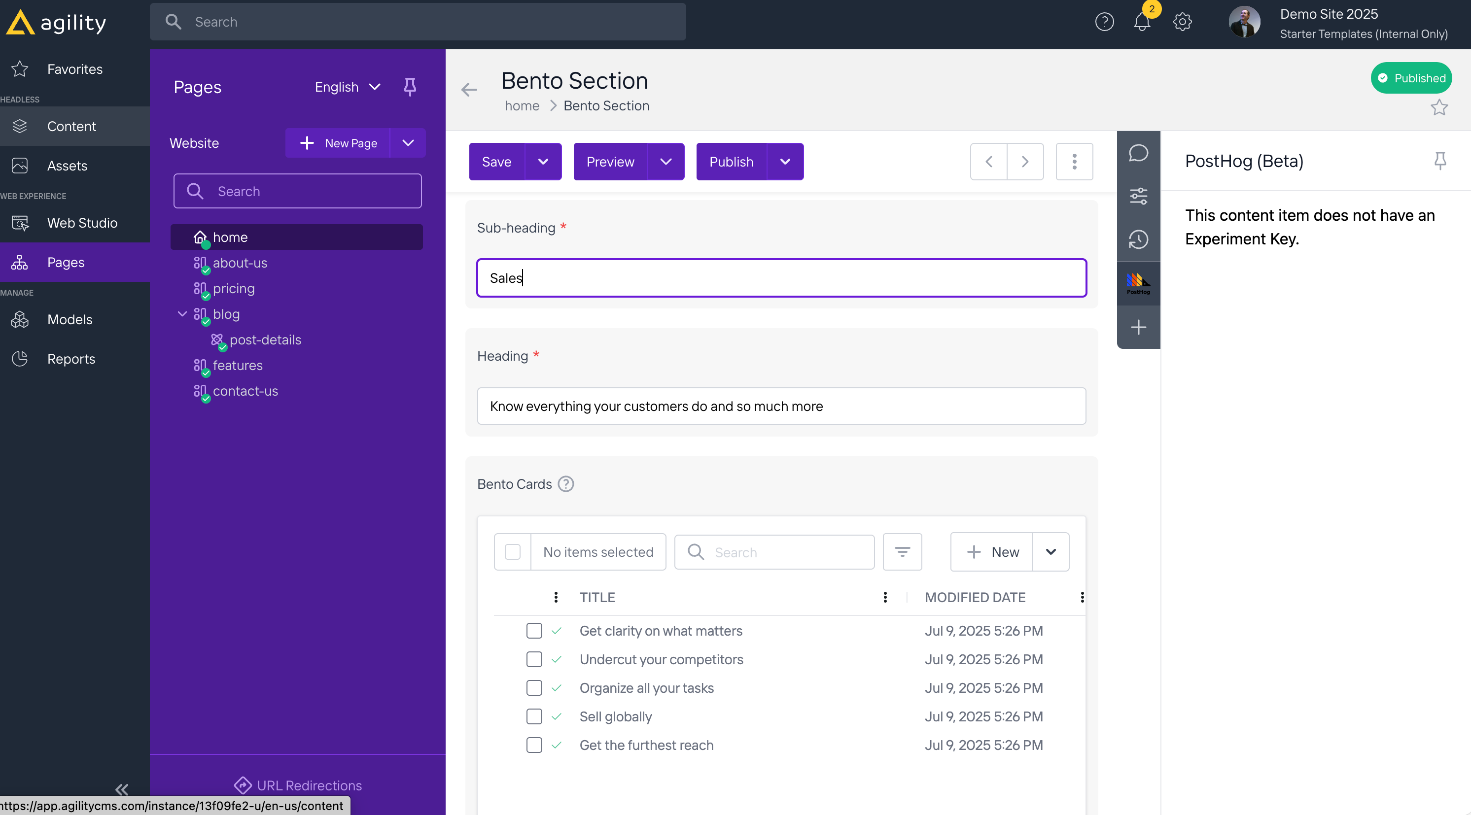Click the Save button

click(x=496, y=162)
